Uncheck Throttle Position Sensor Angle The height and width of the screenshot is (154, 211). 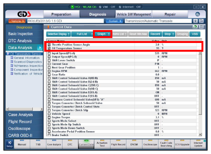(x=49, y=44)
